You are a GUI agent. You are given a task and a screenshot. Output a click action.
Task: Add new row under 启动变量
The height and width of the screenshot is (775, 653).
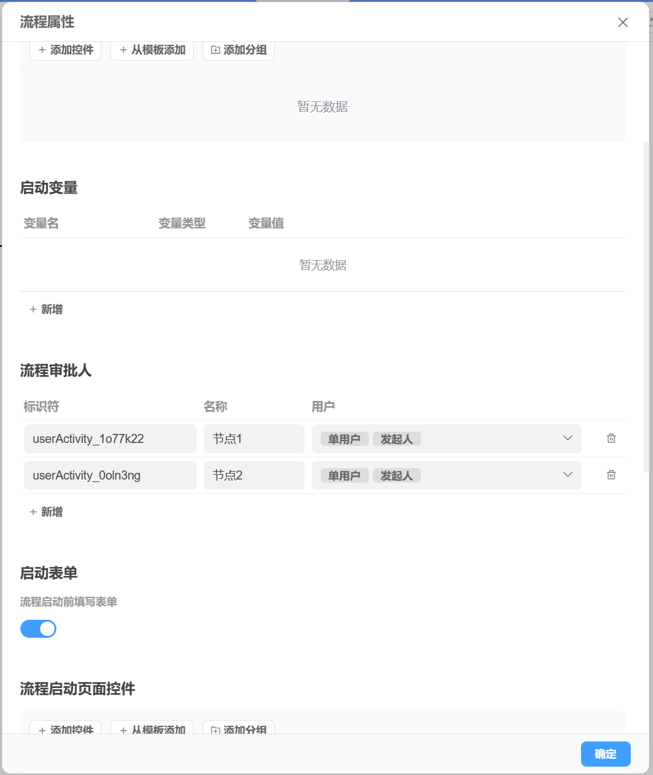[46, 309]
